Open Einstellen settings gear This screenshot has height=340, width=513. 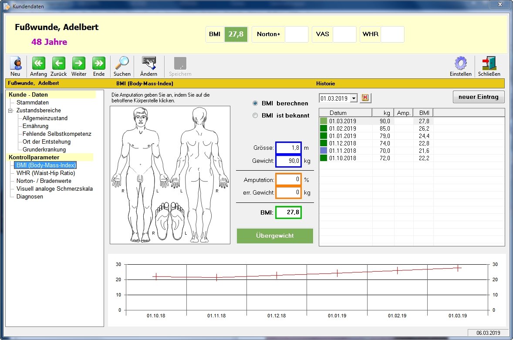point(460,64)
